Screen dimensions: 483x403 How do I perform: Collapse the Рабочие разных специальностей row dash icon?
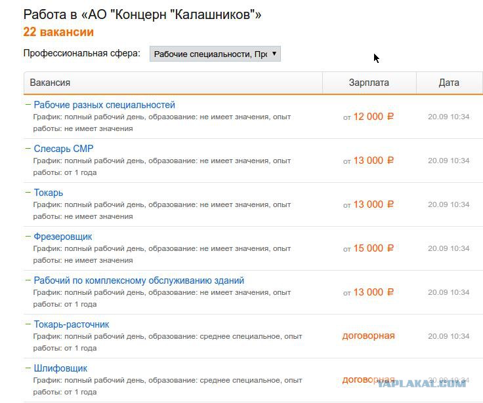pos(28,104)
